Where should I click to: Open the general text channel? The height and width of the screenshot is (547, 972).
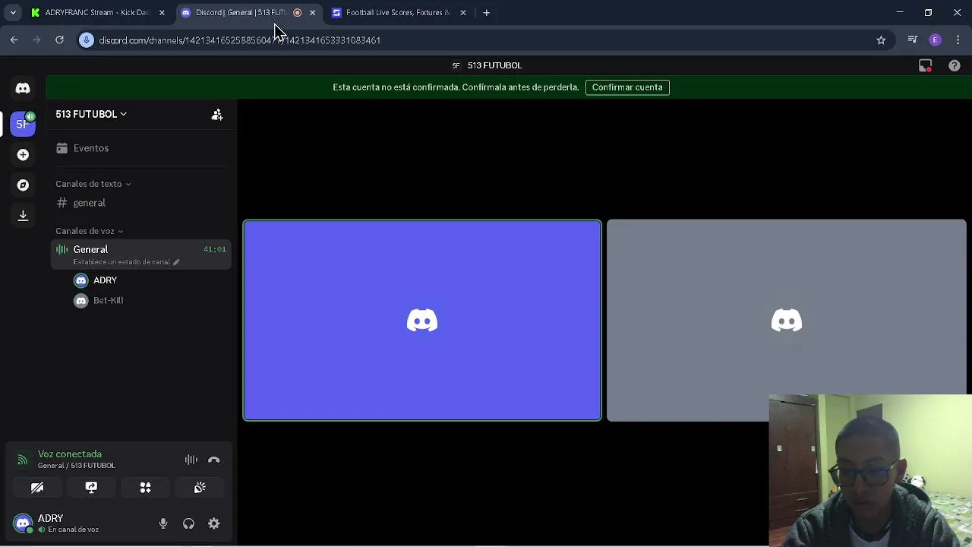[140, 203]
